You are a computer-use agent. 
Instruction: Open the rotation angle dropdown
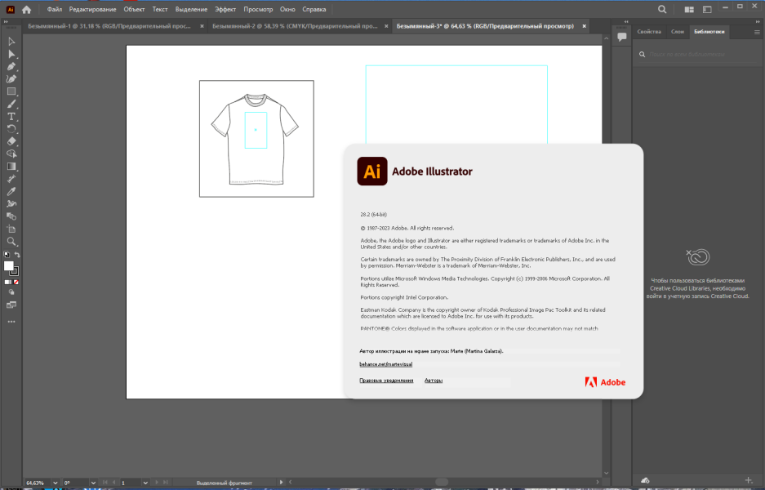pyautogui.click(x=93, y=483)
